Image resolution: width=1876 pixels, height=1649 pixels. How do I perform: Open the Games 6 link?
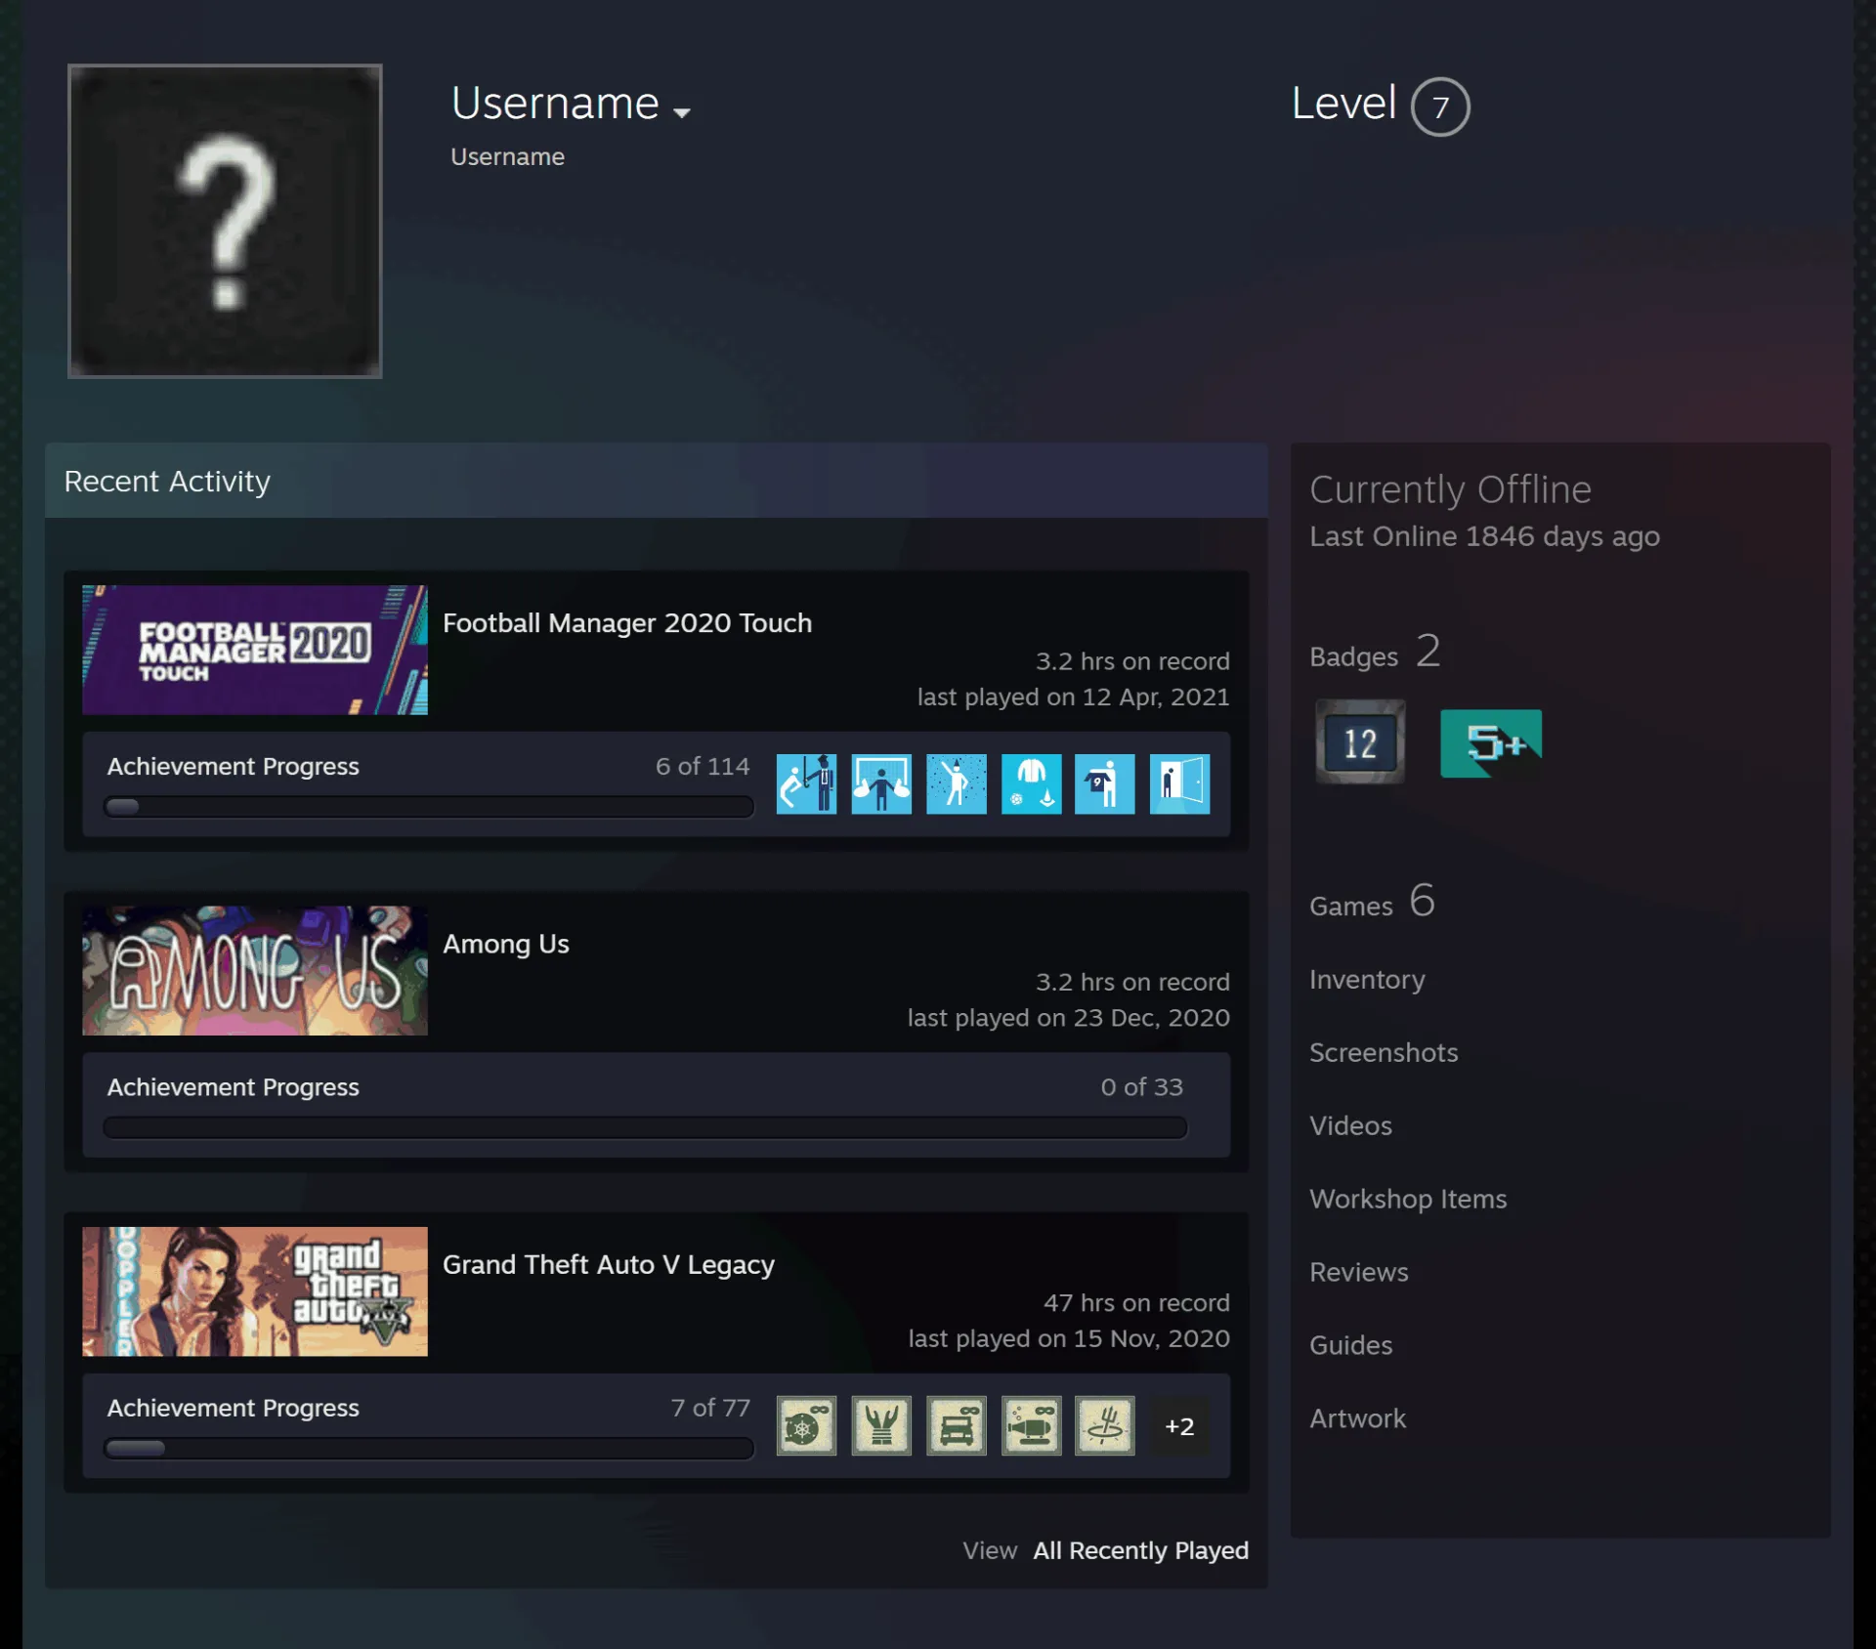click(x=1372, y=902)
